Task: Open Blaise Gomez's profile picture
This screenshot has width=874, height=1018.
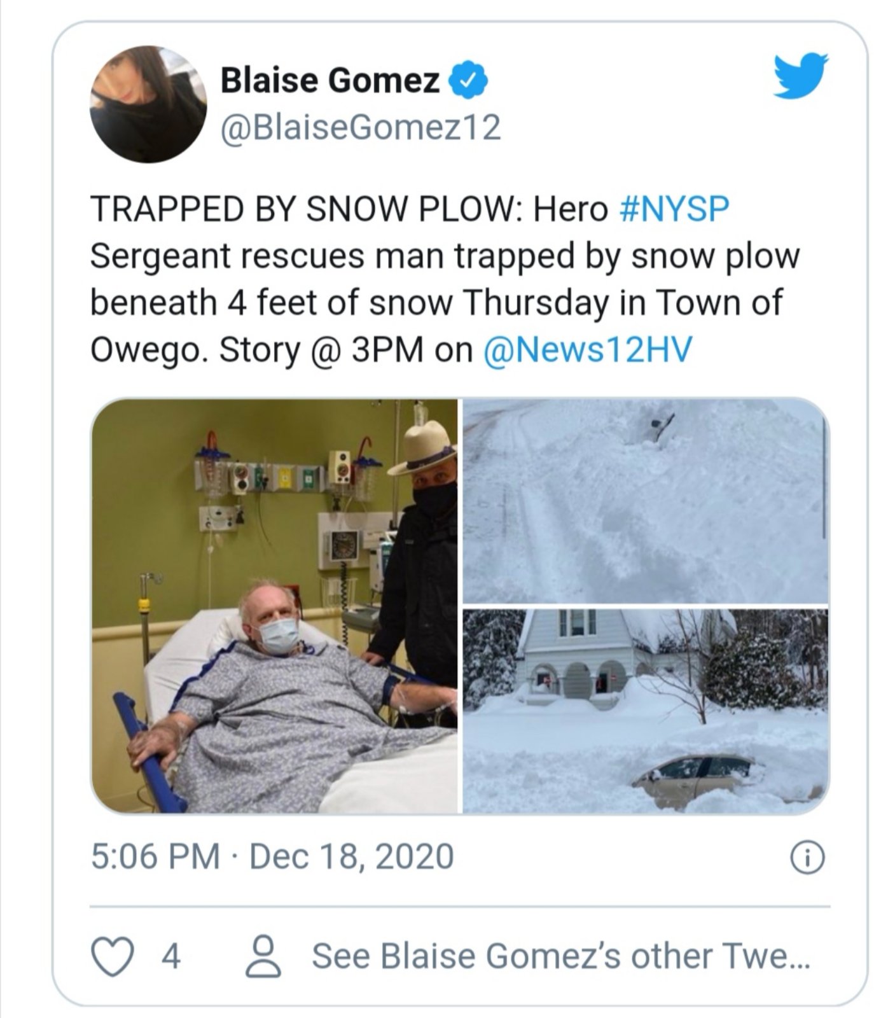Action: 149,104
